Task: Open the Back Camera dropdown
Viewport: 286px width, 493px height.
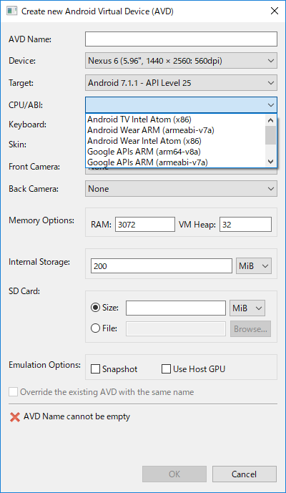Action: 181,189
